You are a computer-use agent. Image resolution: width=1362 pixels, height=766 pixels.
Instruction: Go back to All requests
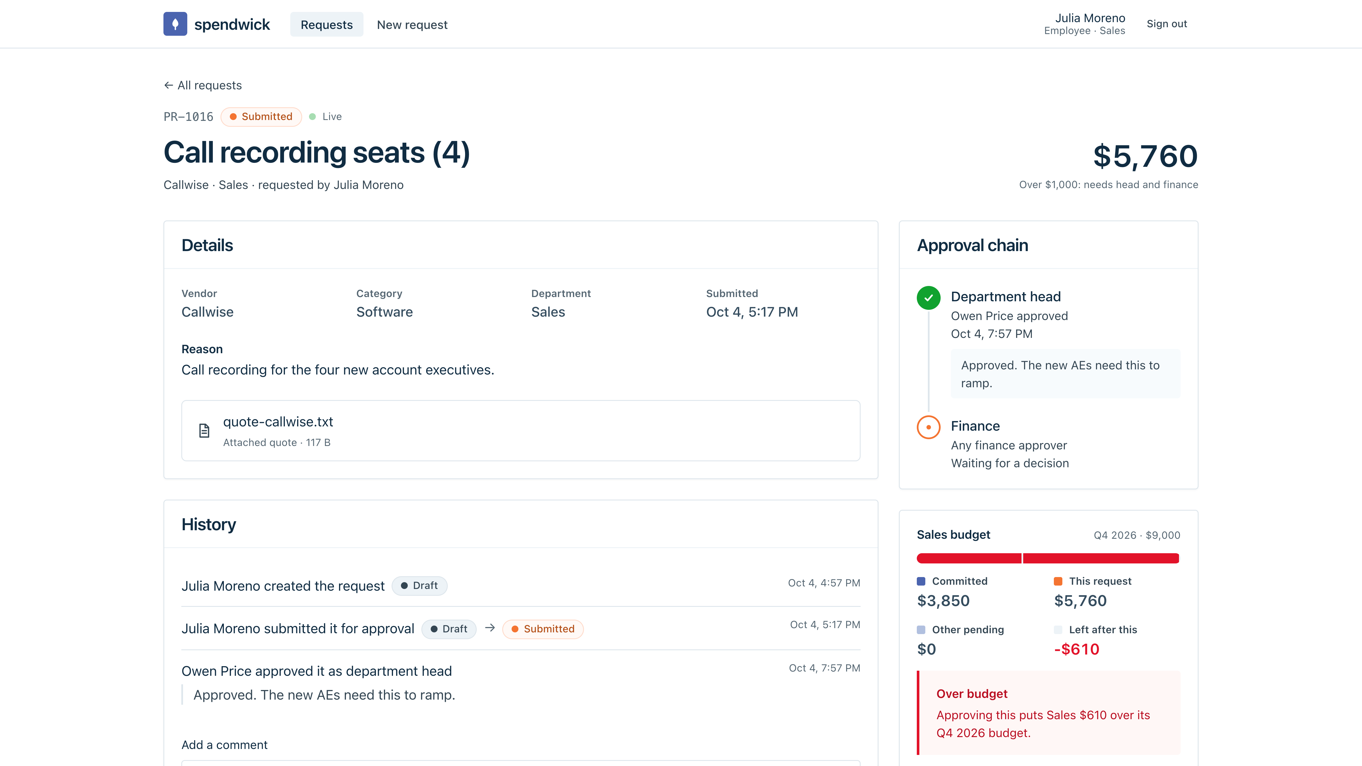click(203, 85)
